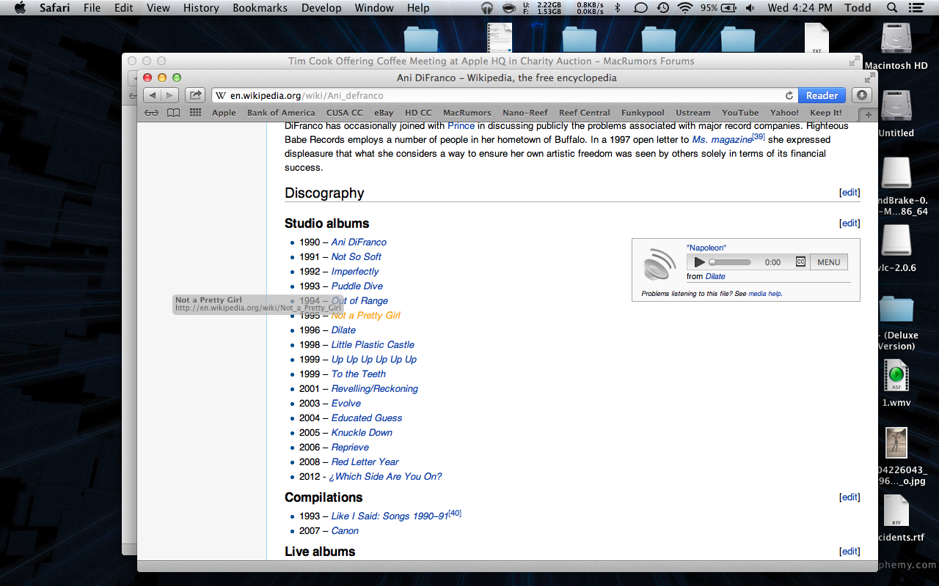Open the Messages bubble menu bar icon

(x=640, y=8)
